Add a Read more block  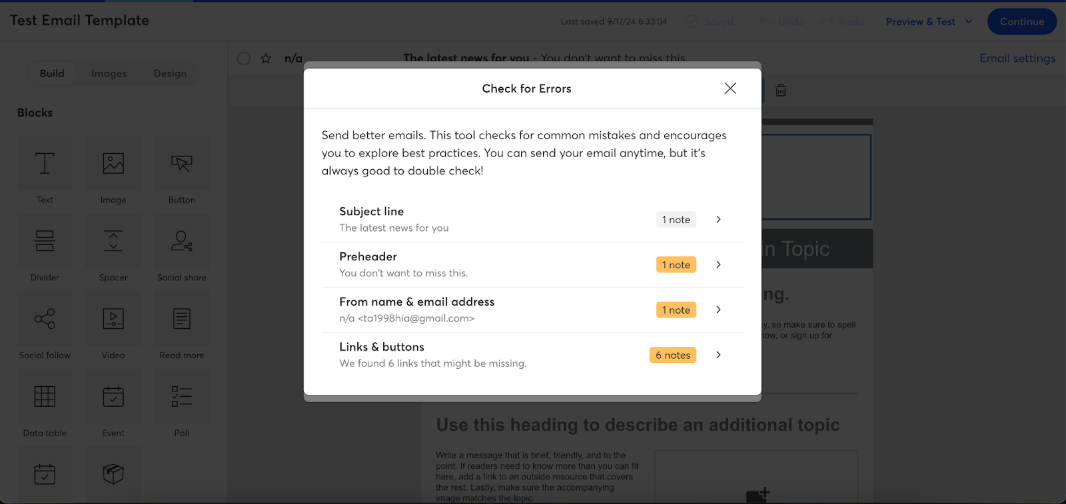click(x=181, y=318)
